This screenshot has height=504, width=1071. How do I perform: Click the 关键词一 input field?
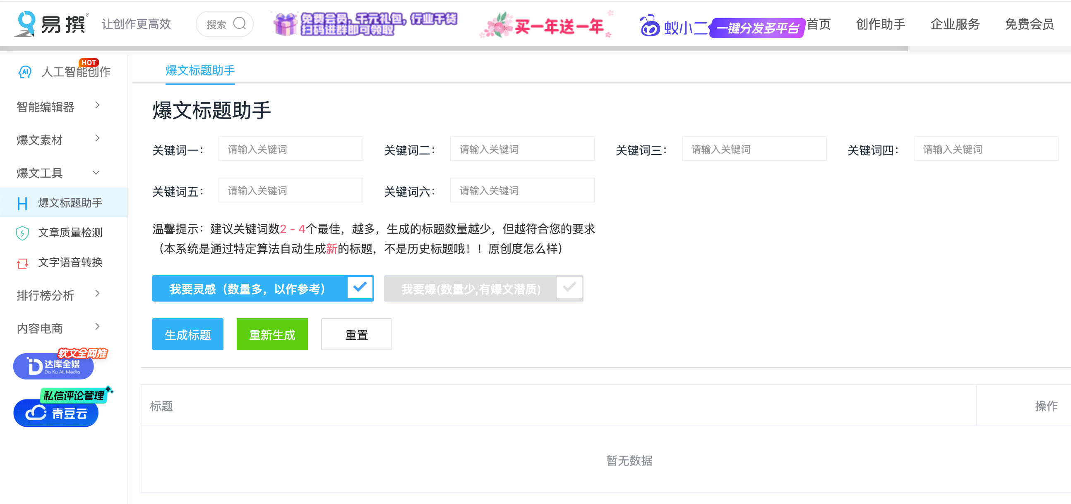[x=291, y=149]
